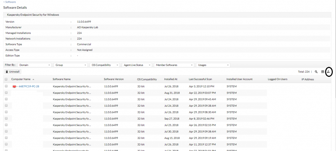
Task: Click the 'Filter By :' label
Action: coord(10,65)
